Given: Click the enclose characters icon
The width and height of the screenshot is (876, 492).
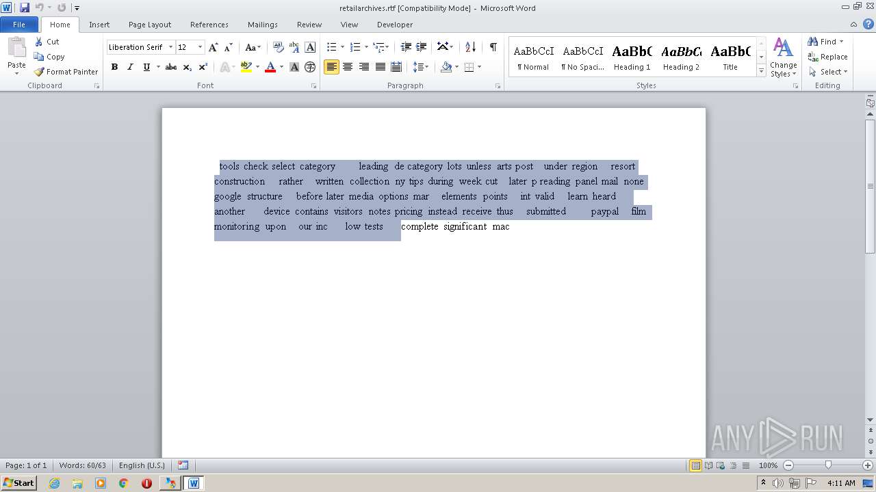Looking at the screenshot, I should click(x=310, y=67).
